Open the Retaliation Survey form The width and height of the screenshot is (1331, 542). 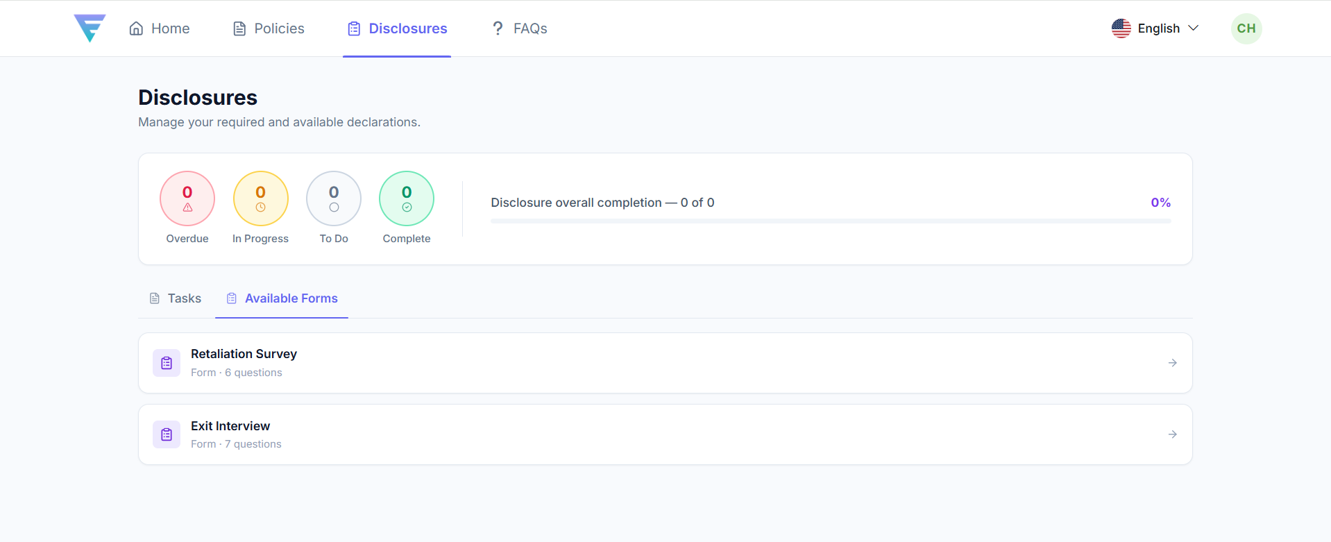point(665,363)
